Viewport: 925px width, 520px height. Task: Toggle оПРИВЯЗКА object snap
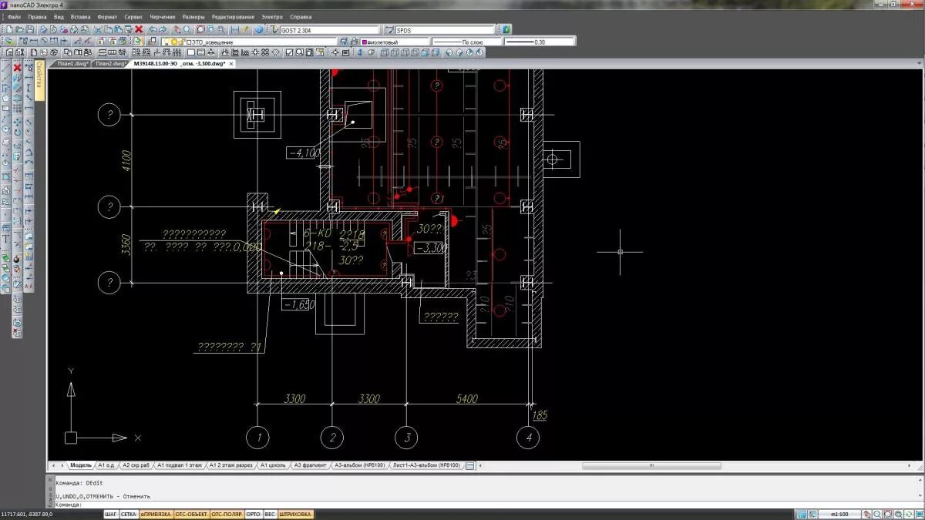tap(156, 514)
